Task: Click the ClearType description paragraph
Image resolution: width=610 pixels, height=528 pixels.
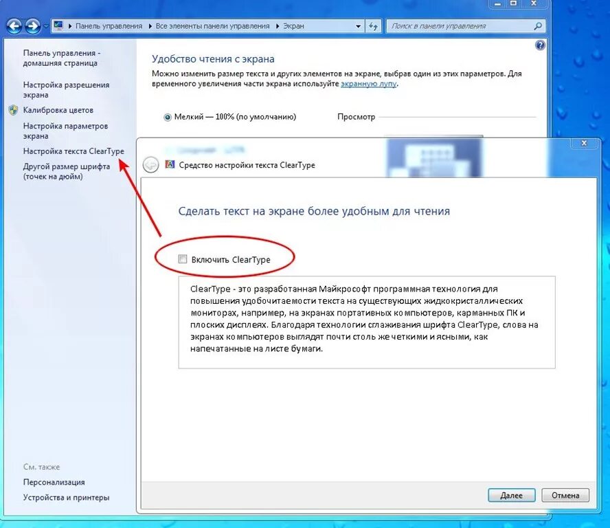Action: point(364,319)
